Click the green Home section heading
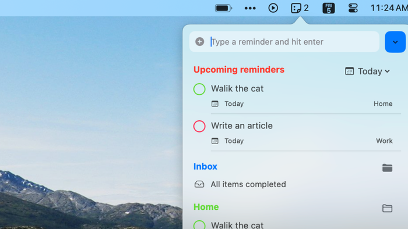This screenshot has height=229, width=408. pyautogui.click(x=206, y=207)
